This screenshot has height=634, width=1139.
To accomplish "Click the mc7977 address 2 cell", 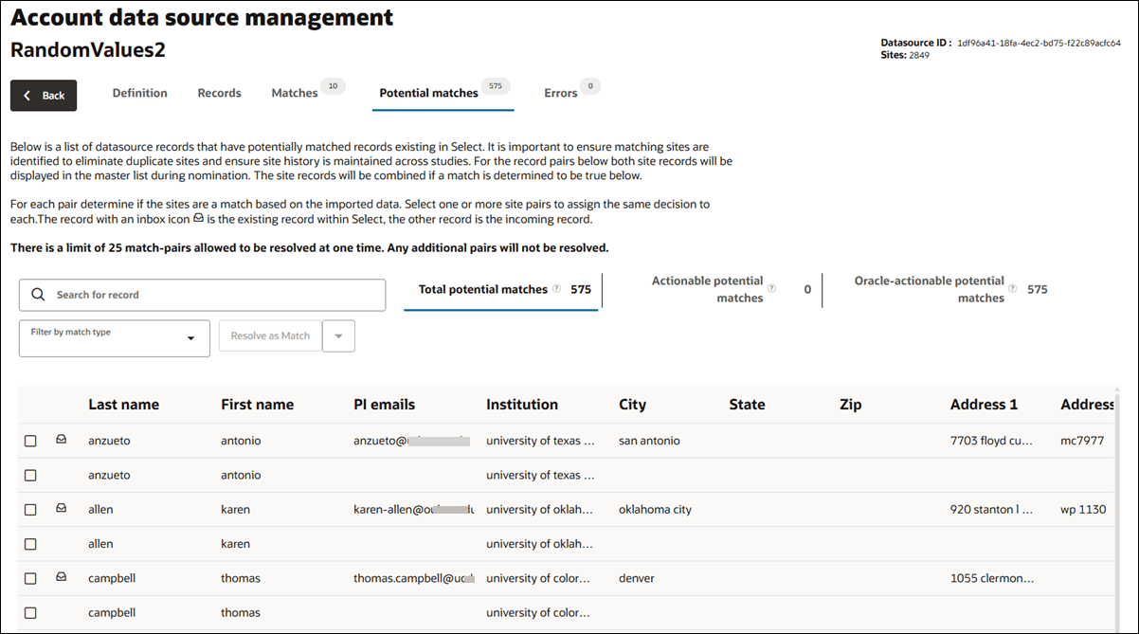I will [1082, 441].
